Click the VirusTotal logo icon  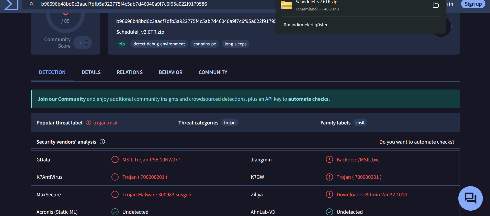[x=12, y=5]
